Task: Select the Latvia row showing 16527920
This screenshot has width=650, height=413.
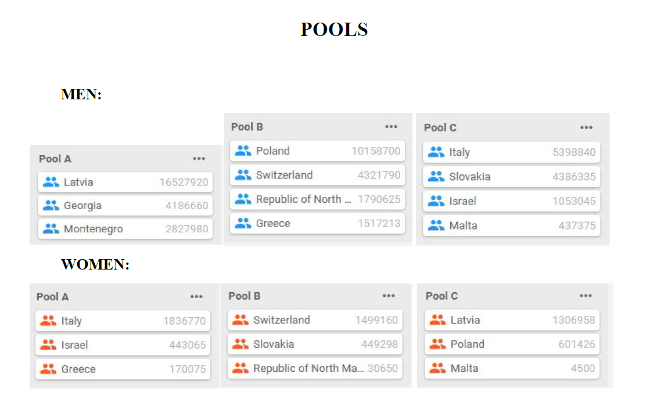Action: pos(125,182)
